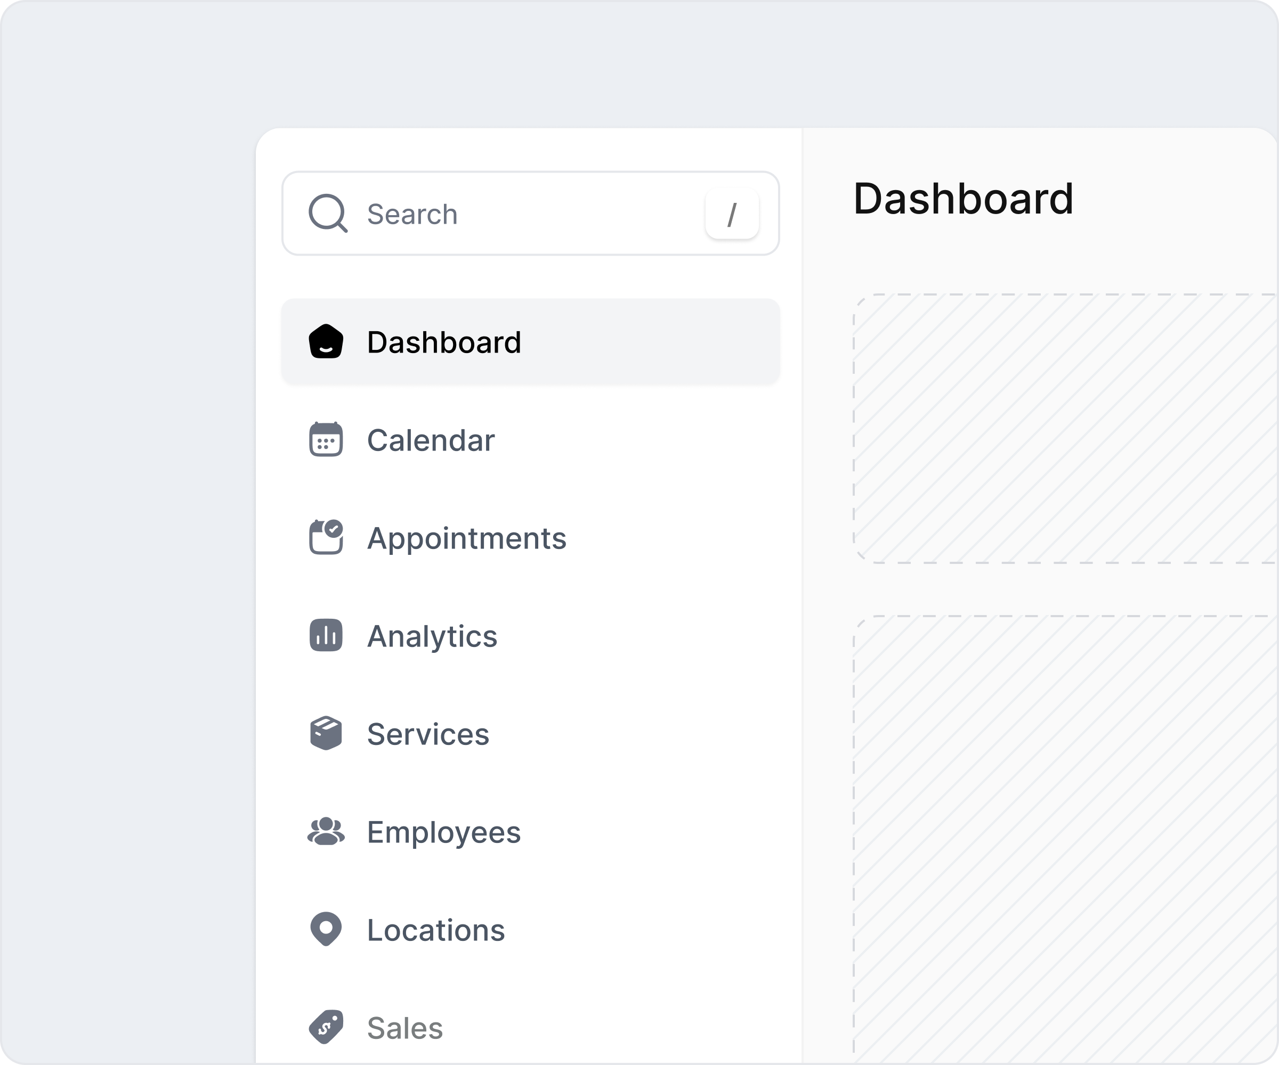Viewport: 1279px width, 1065px height.
Task: Click the Services box icon
Action: click(x=326, y=733)
